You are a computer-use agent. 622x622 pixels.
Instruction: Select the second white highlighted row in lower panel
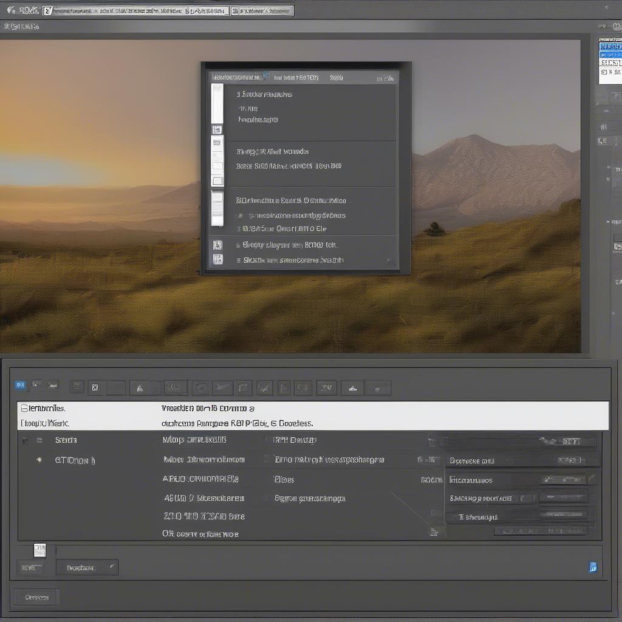click(x=313, y=423)
